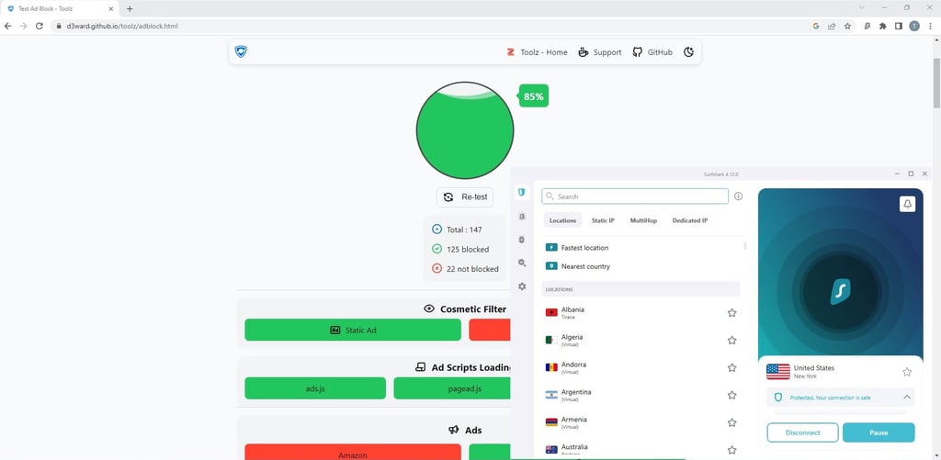941x460 pixels.
Task: Click the Toolz shield logo on page
Action: [x=241, y=51]
